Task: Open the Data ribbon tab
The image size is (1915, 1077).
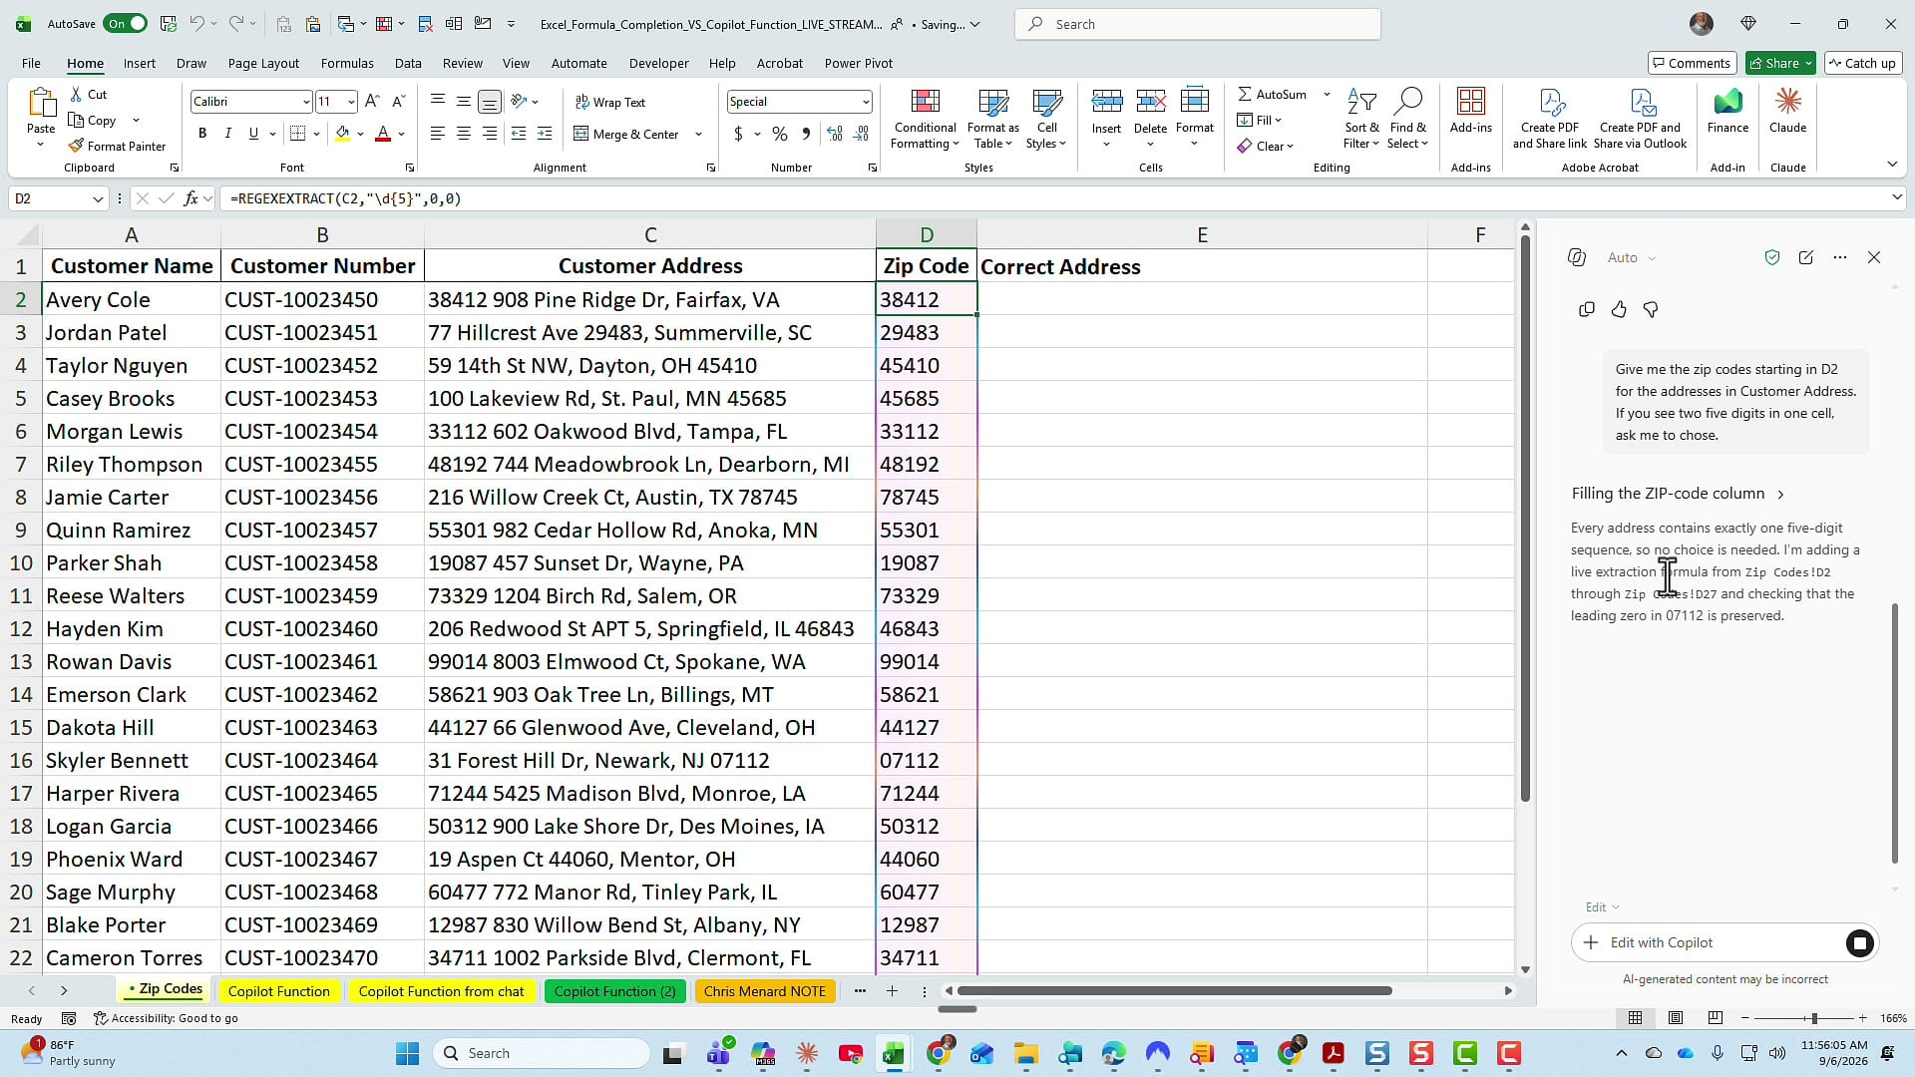Action: pos(408,63)
